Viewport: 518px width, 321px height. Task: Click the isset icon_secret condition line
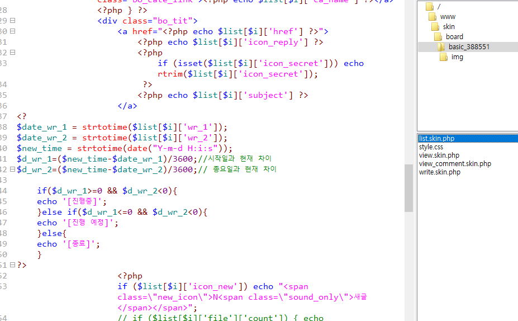pos(260,63)
